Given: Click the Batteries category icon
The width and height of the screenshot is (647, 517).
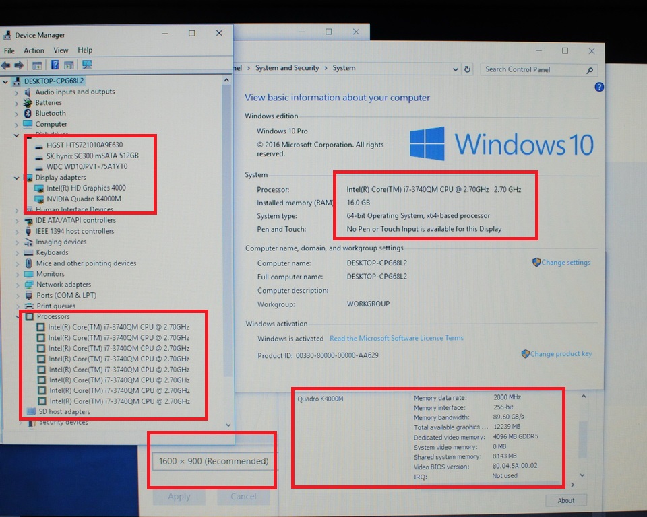Looking at the screenshot, I should 28,102.
